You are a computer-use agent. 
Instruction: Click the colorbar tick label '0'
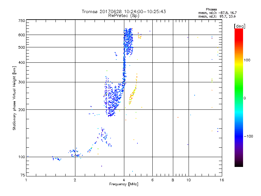tap(245, 98)
